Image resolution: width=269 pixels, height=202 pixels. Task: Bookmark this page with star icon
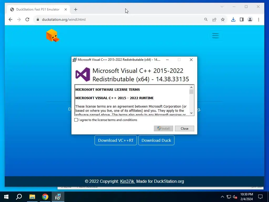click(223, 19)
